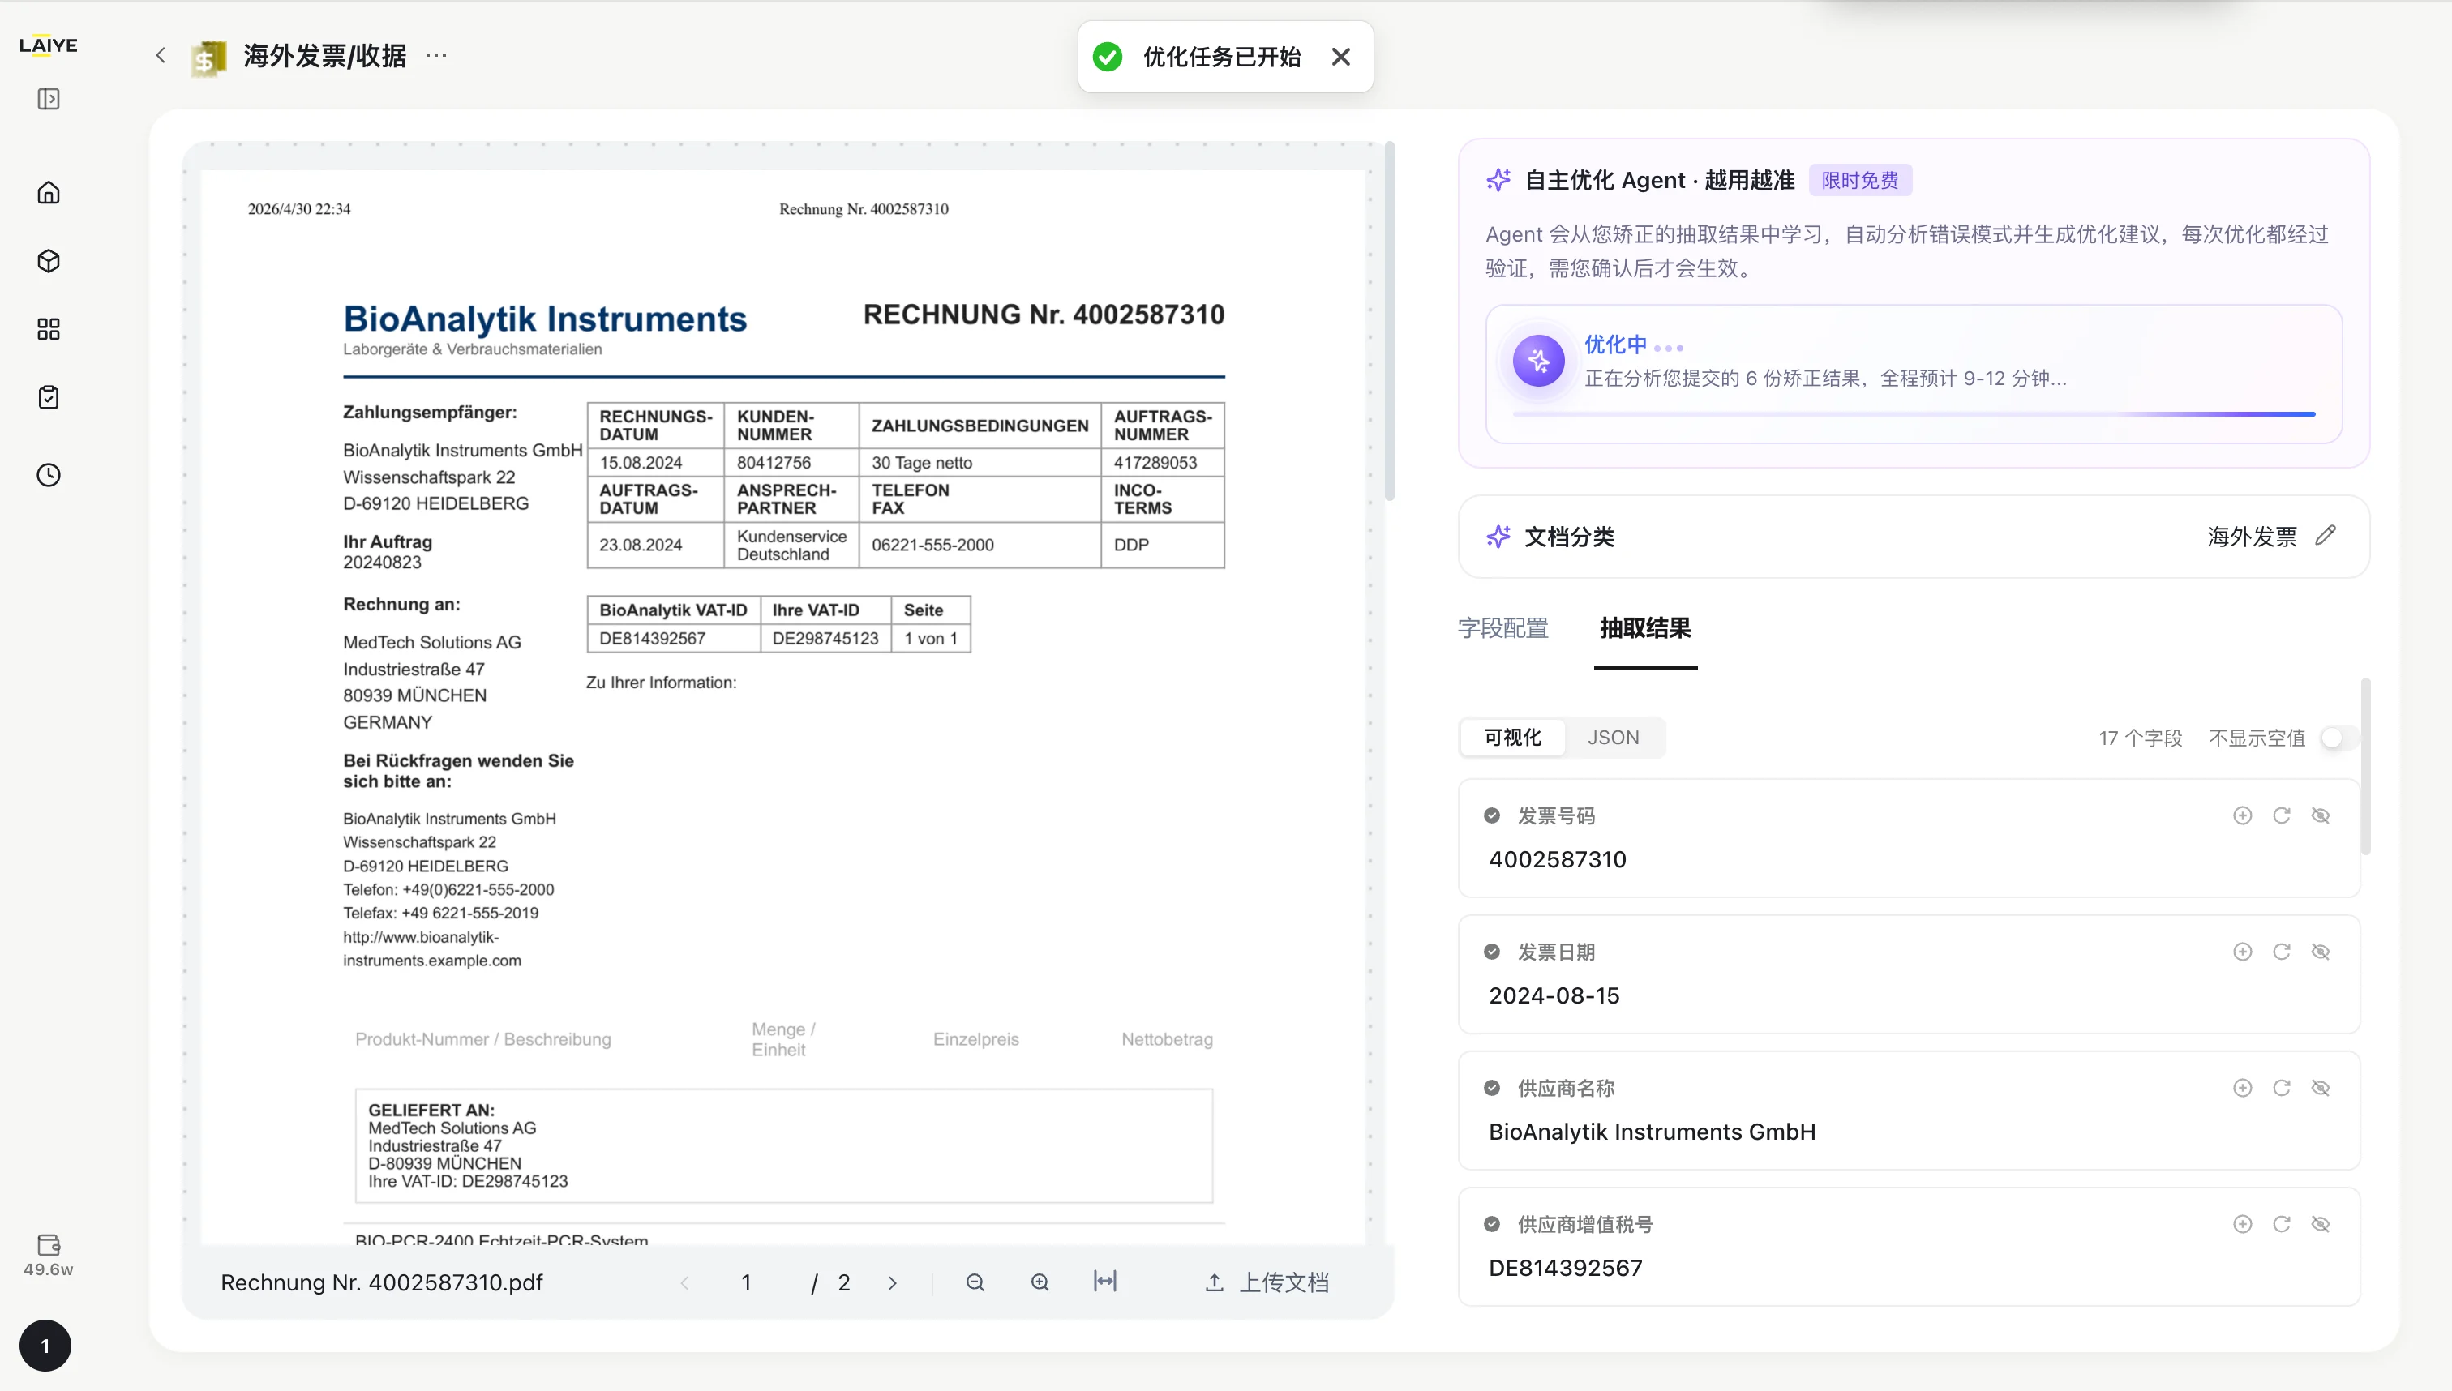The height and width of the screenshot is (1391, 2452).
Task: Open the three-dot menu beside 海外发票/收据
Action: [435, 55]
